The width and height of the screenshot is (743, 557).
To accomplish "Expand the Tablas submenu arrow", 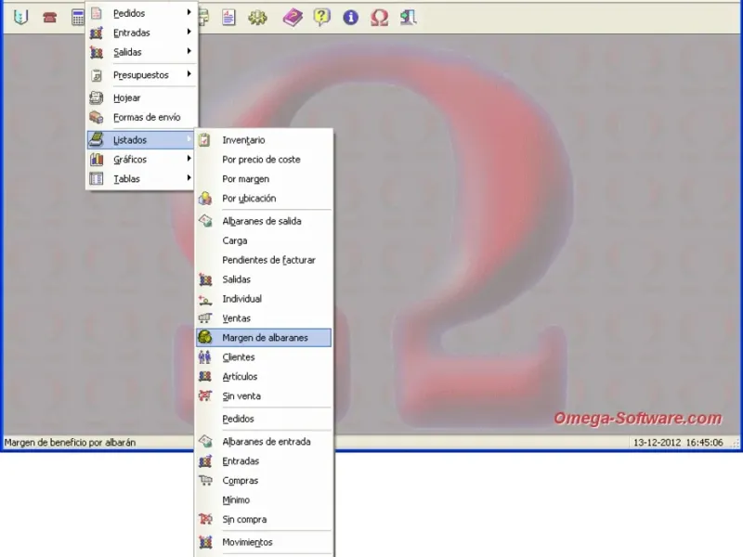I will point(189,178).
